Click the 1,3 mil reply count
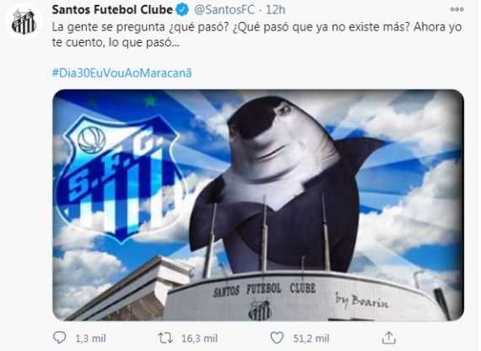The image size is (481, 351). 90,338
